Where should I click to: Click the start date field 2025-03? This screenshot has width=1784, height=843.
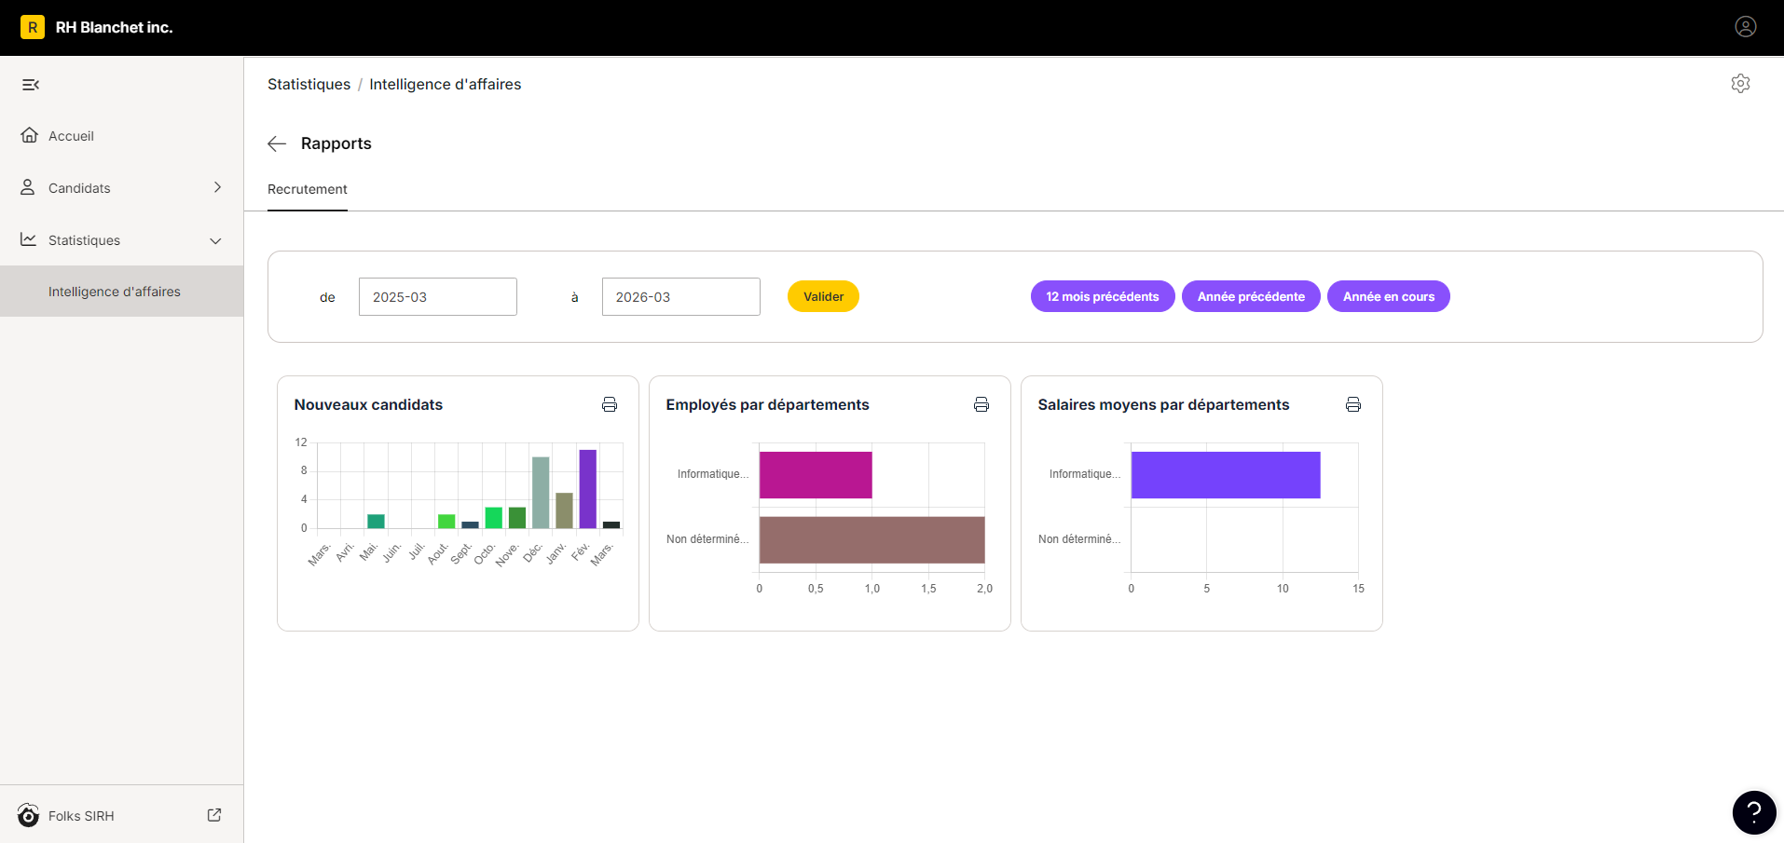point(438,296)
